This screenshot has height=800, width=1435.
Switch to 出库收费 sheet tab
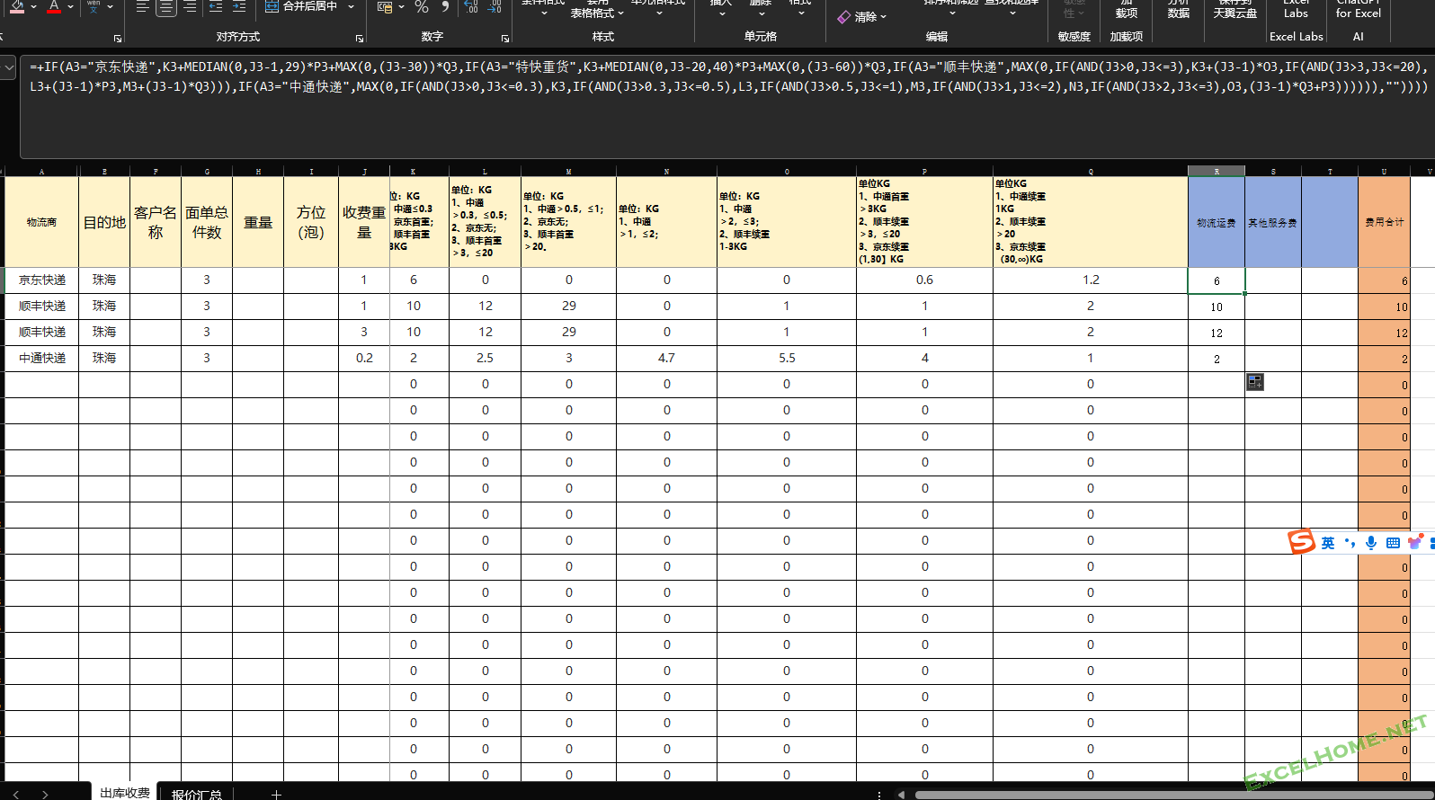coord(125,793)
